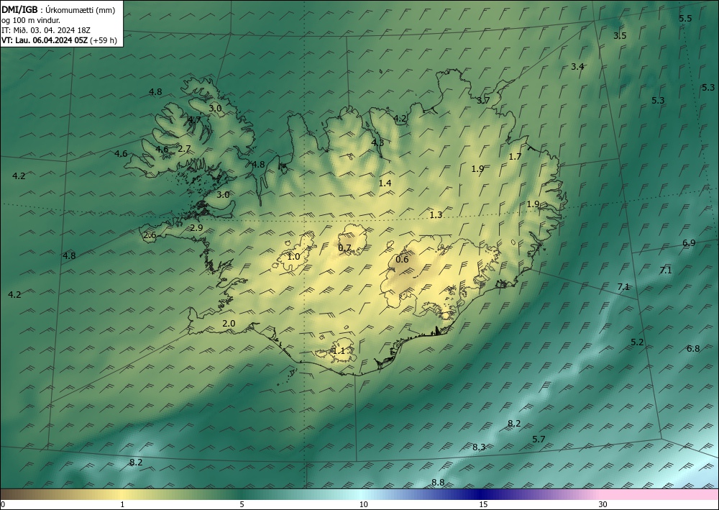Click the colour scale label 5
Viewport: 719px width, 510px height.
(242, 505)
